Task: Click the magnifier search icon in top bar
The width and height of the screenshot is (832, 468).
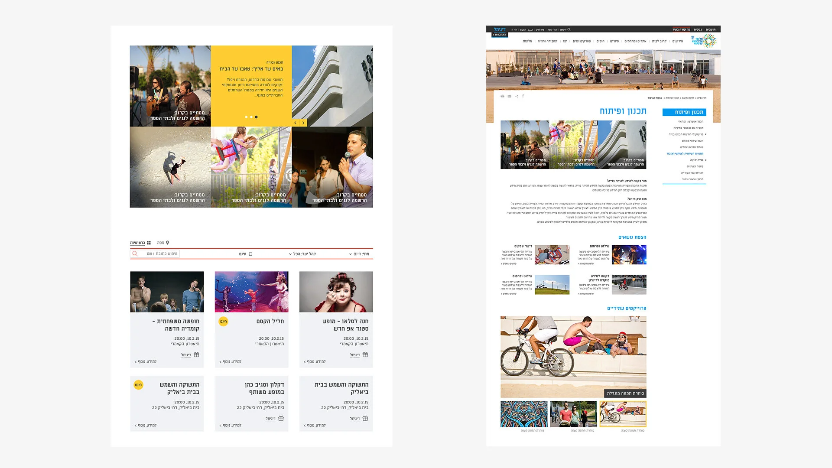Action: [x=569, y=29]
